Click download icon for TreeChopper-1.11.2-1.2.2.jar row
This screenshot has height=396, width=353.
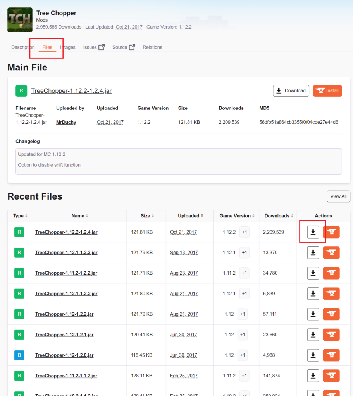(x=313, y=273)
